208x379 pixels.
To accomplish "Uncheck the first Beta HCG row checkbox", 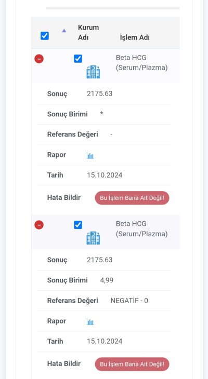I will 78,59.
